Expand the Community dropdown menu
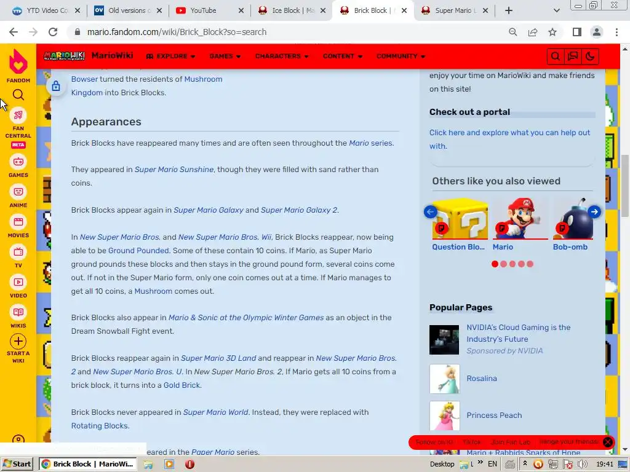630x472 pixels. click(401, 56)
